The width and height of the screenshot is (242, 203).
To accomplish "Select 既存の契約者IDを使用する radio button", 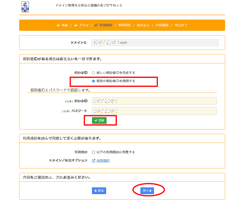I will coord(93,81).
